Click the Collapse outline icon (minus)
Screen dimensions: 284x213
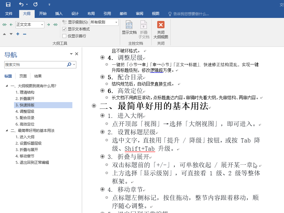click(24, 34)
